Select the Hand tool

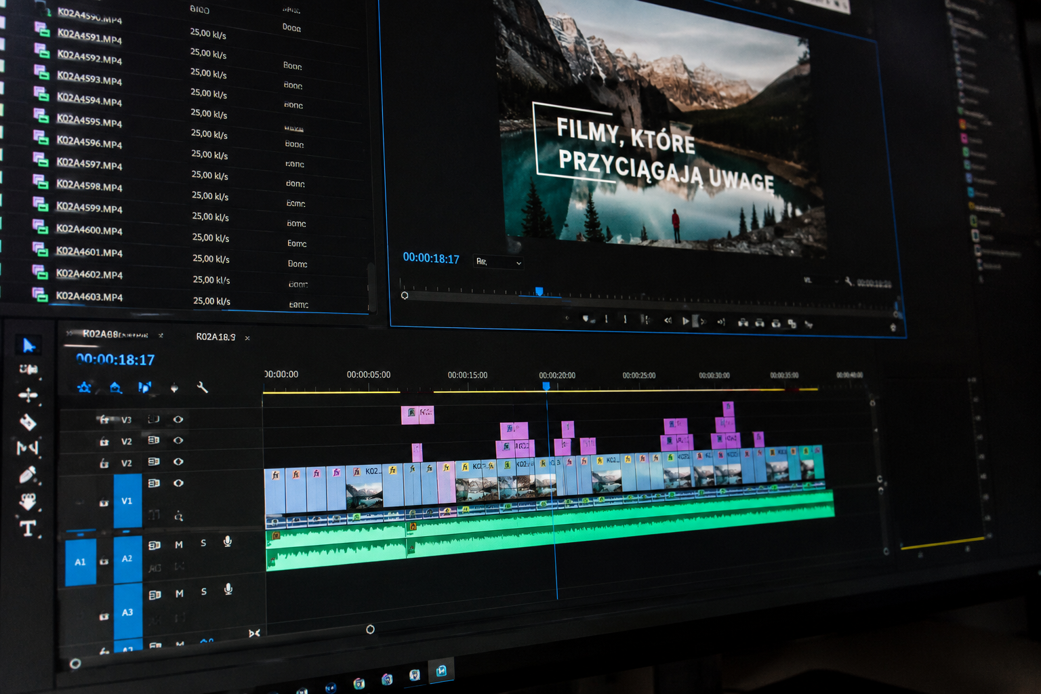(x=28, y=502)
